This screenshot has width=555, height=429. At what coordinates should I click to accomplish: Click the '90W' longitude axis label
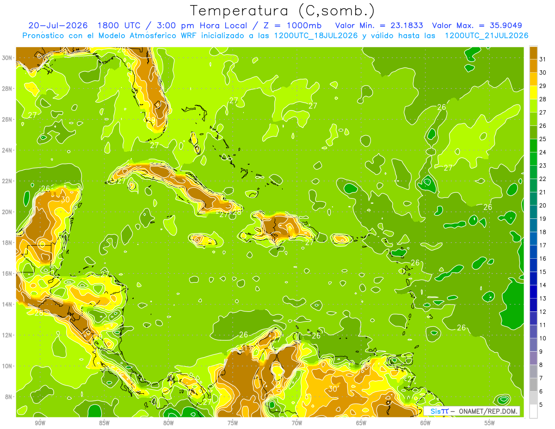(40, 423)
